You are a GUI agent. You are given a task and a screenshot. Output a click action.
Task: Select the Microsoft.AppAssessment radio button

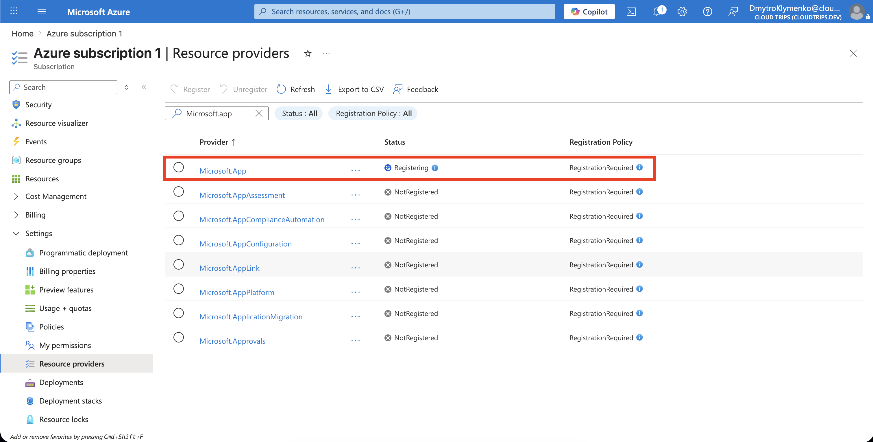point(179,192)
